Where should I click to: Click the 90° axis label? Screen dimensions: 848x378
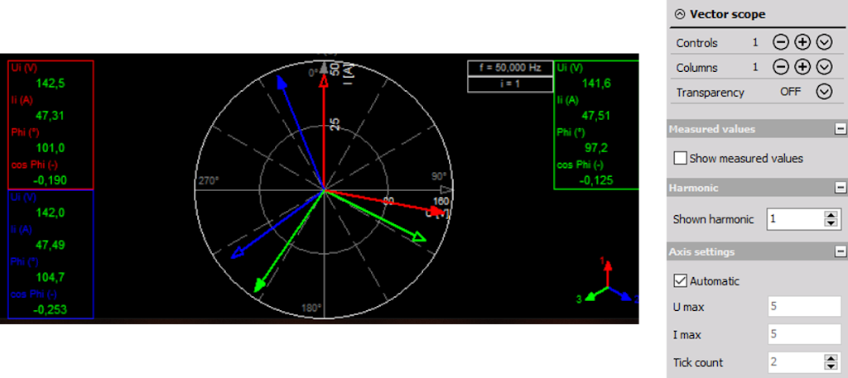coord(439,176)
